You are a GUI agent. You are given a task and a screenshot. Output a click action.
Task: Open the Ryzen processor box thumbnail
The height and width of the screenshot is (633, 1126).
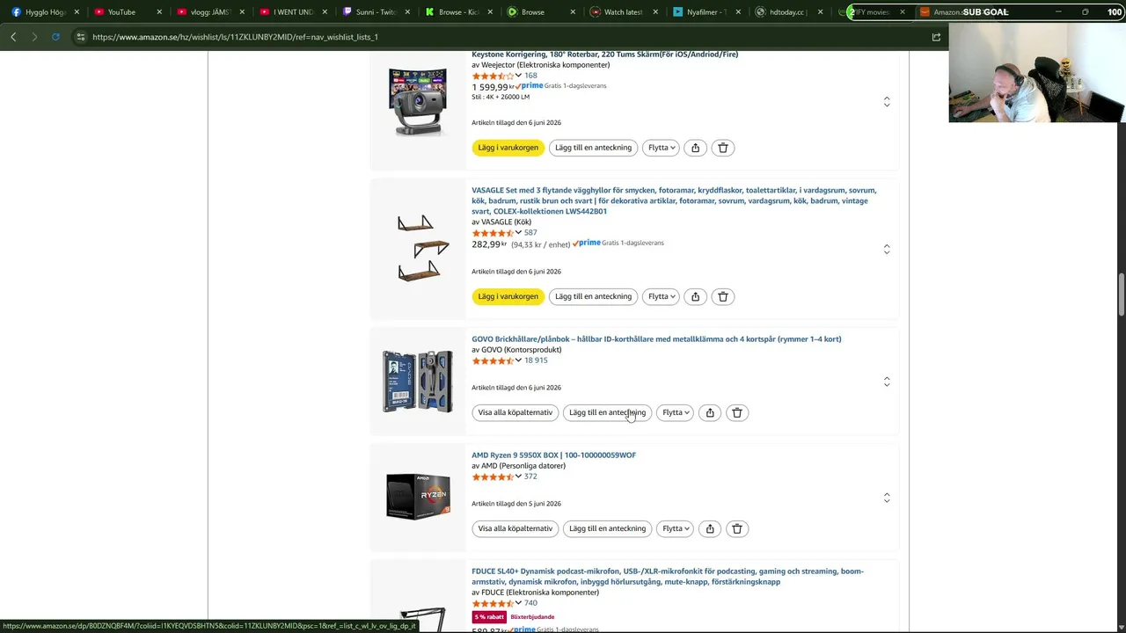point(418,497)
